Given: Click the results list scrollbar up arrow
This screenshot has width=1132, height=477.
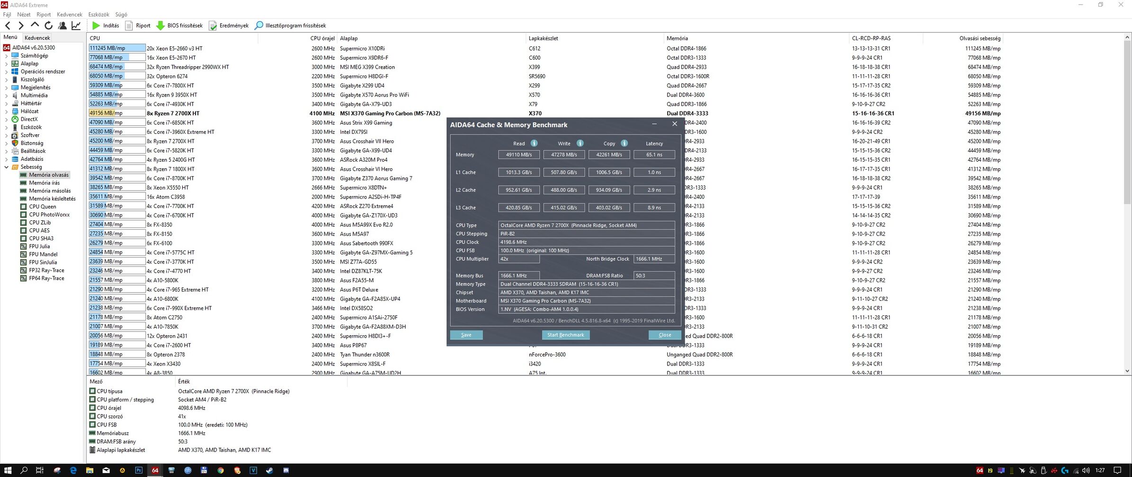Looking at the screenshot, I should tap(1127, 37).
